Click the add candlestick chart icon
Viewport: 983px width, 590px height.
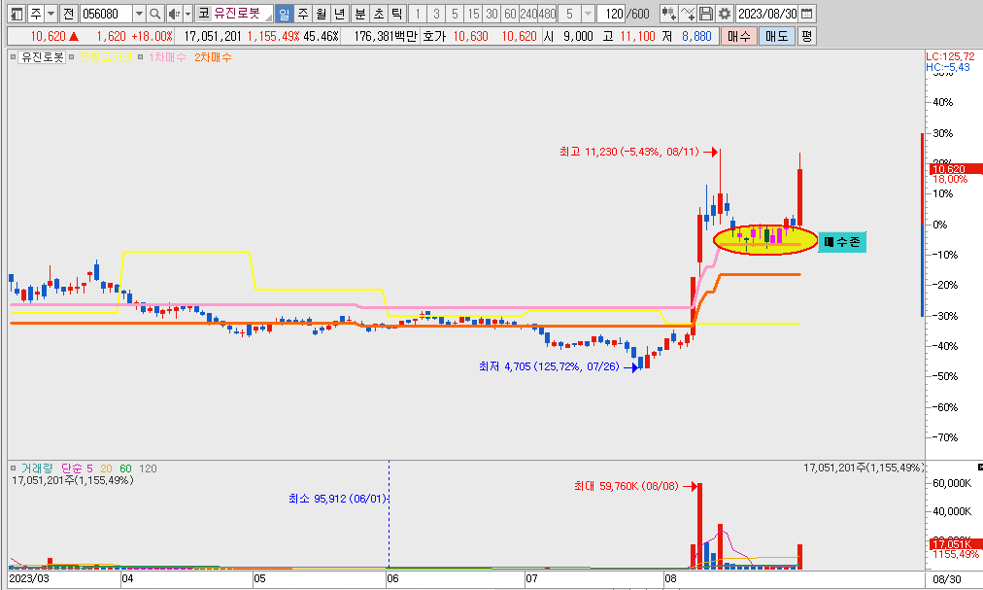668,14
